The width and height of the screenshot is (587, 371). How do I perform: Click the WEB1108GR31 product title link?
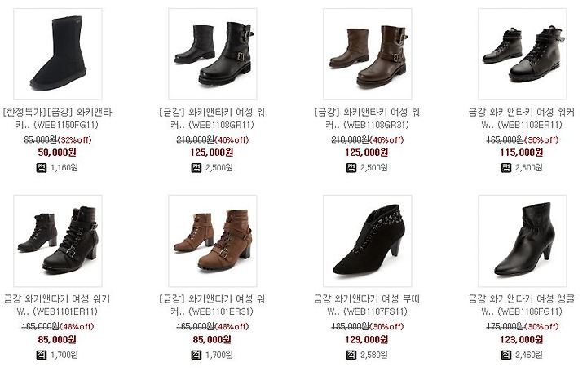point(367,118)
